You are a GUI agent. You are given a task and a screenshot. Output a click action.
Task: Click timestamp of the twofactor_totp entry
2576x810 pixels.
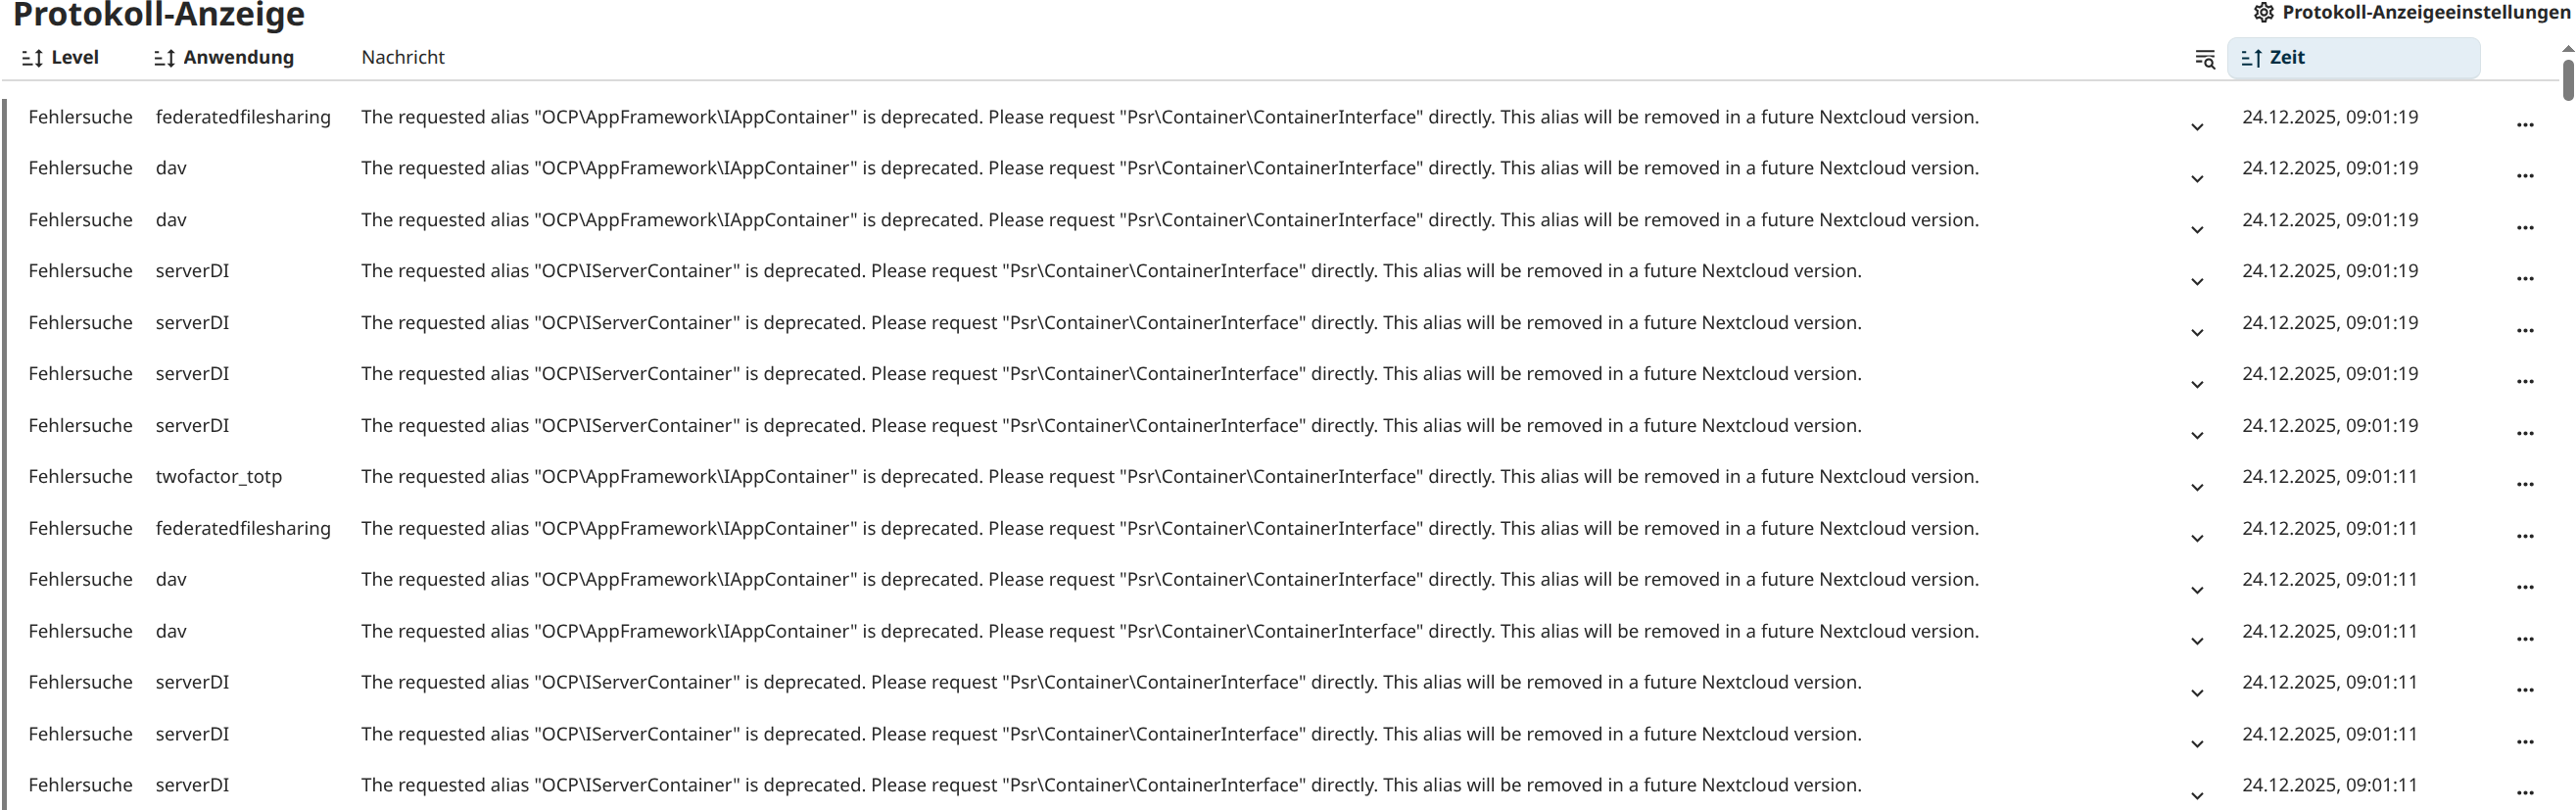point(2329,477)
